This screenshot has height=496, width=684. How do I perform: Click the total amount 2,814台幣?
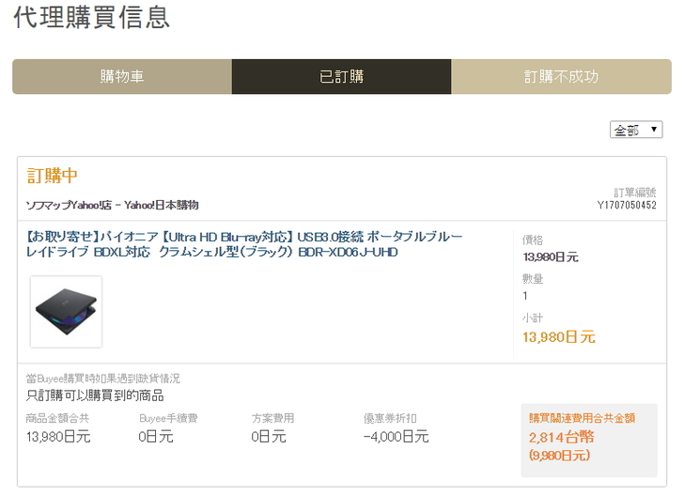pyautogui.click(x=562, y=437)
